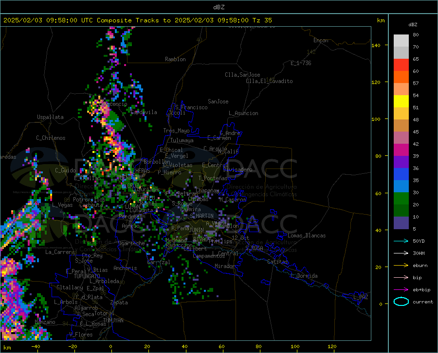The image size is (438, 353).
Task: Click the 140 tick on right axis
Action: click(x=376, y=45)
